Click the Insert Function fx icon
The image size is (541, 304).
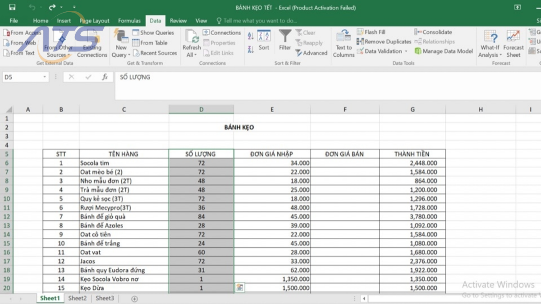tap(105, 77)
